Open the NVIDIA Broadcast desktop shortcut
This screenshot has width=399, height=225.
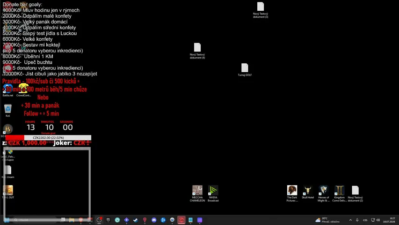pyautogui.click(x=213, y=194)
